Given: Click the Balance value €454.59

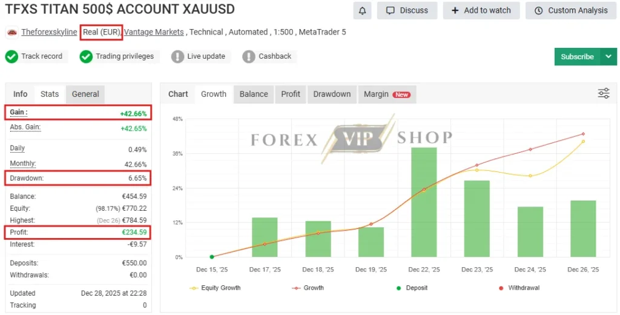Looking at the screenshot, I should [134, 196].
